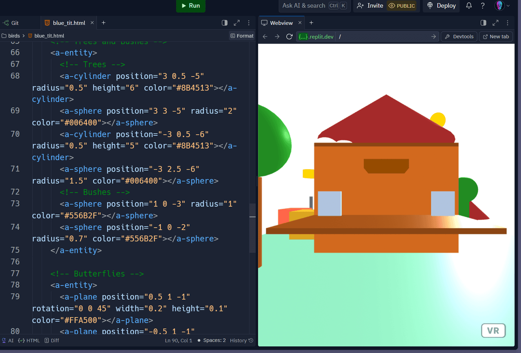
Task: Click the webview URL path field
Action: point(383,37)
